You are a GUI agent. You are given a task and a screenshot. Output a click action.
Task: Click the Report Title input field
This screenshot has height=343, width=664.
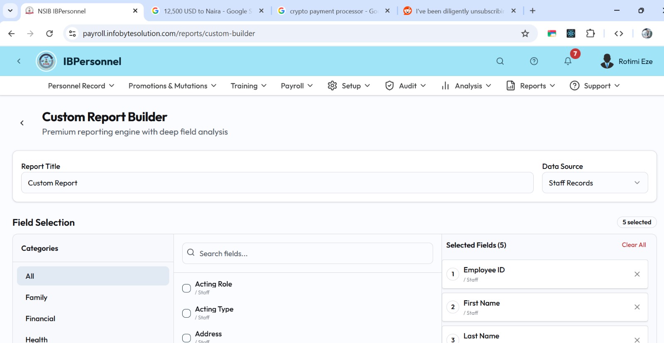(277, 183)
